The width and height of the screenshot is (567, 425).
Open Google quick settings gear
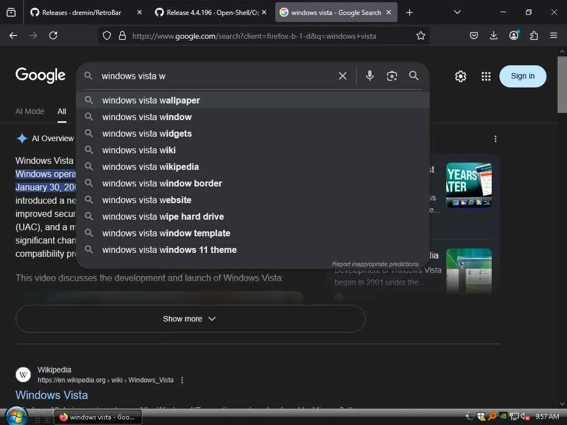(x=461, y=76)
